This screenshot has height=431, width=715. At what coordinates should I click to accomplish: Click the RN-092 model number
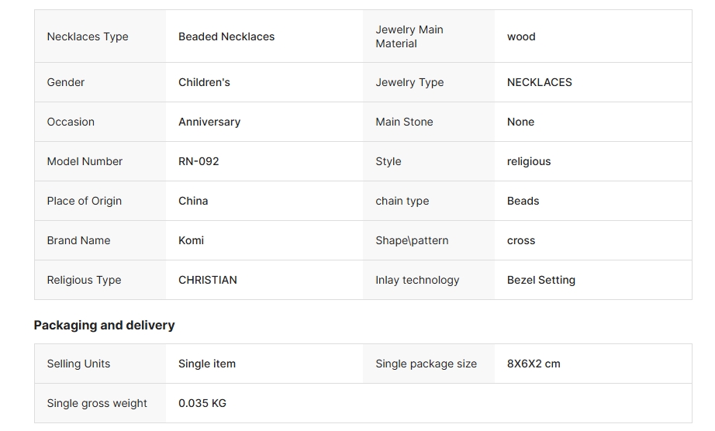[199, 161]
